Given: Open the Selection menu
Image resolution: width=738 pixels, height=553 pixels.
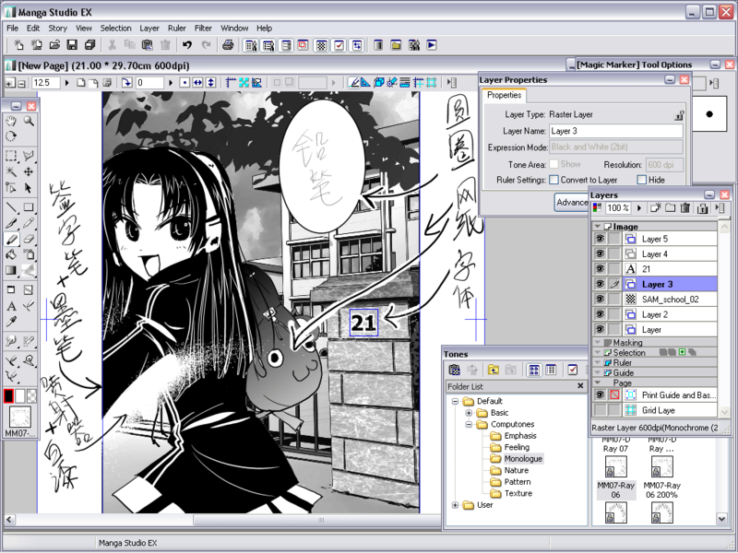Looking at the screenshot, I should click(x=115, y=29).
